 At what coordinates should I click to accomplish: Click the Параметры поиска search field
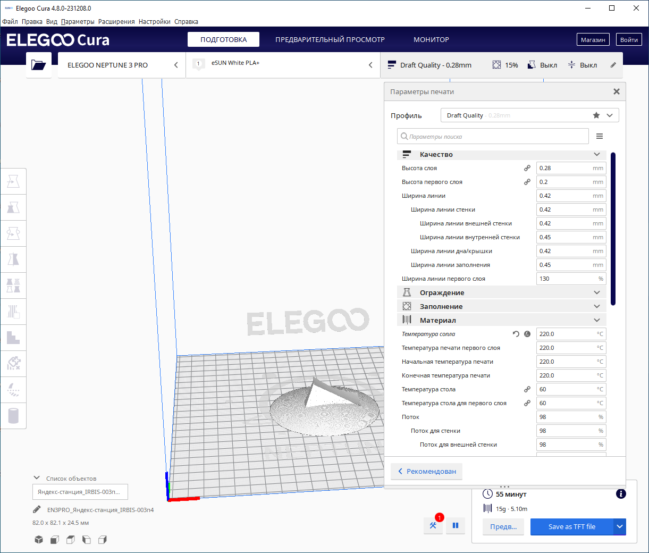coord(493,136)
